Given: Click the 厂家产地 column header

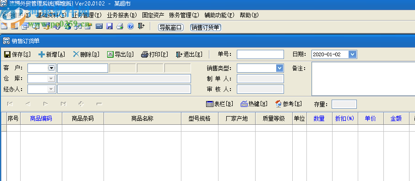Looking at the screenshot, I should (x=237, y=119).
